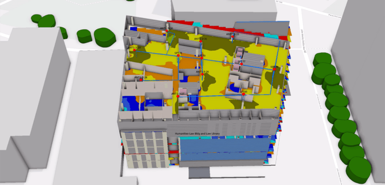Select the ANT1-3-33 antenna marker

tap(232, 37)
